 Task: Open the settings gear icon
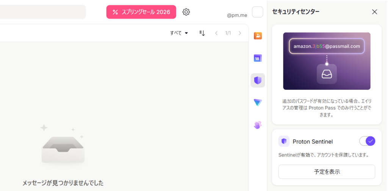(x=186, y=12)
